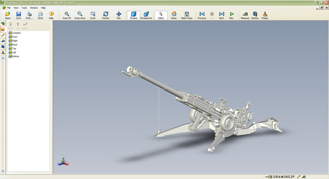Open the Help toolbar button

click(x=51, y=16)
